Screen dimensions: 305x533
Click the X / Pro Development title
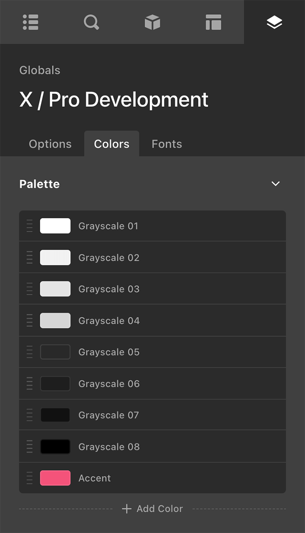pos(114,100)
